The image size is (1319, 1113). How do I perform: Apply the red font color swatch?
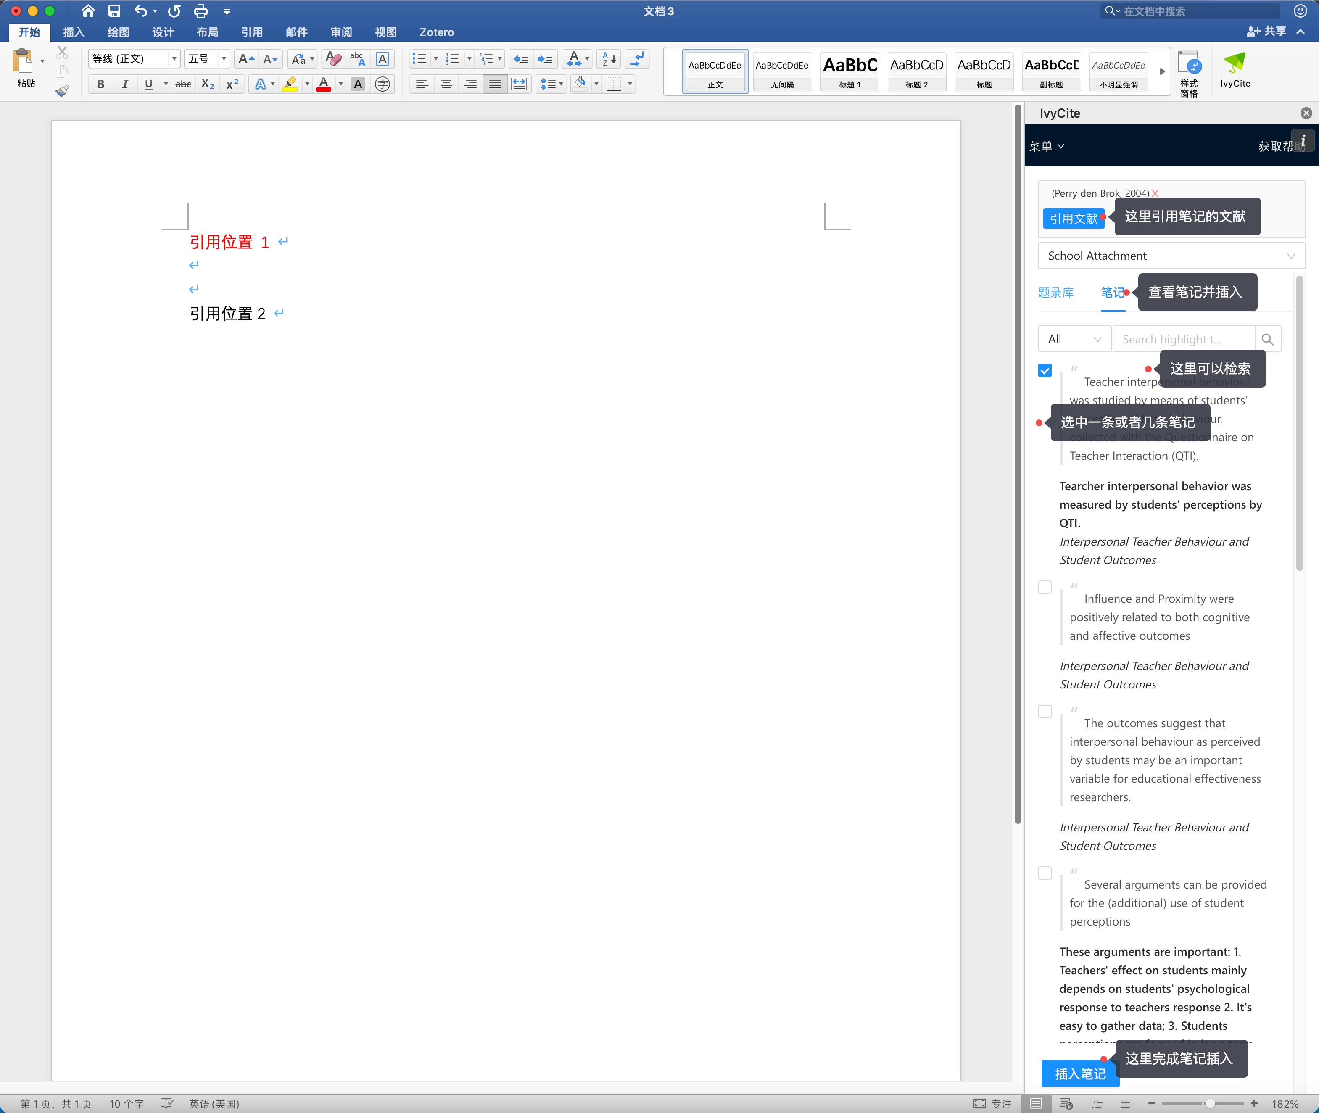324,84
